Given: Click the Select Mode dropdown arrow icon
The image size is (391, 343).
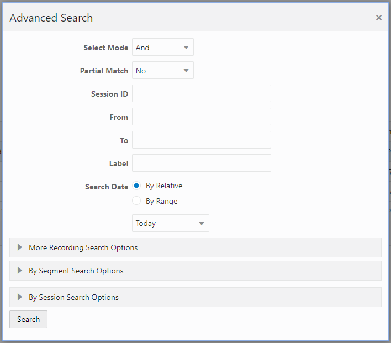Looking at the screenshot, I should tap(186, 48).
